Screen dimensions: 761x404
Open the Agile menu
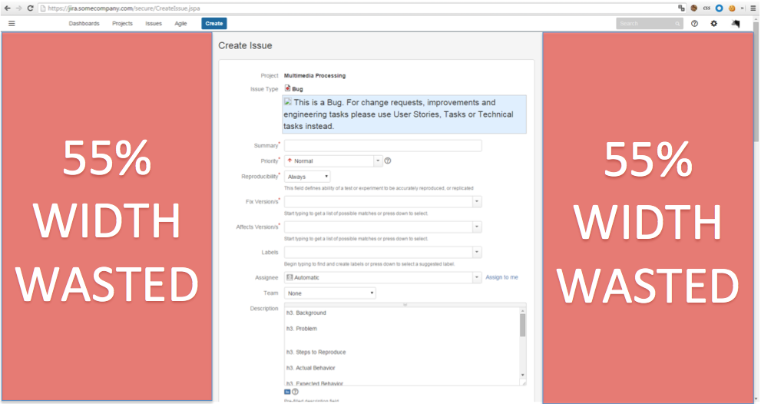[180, 23]
